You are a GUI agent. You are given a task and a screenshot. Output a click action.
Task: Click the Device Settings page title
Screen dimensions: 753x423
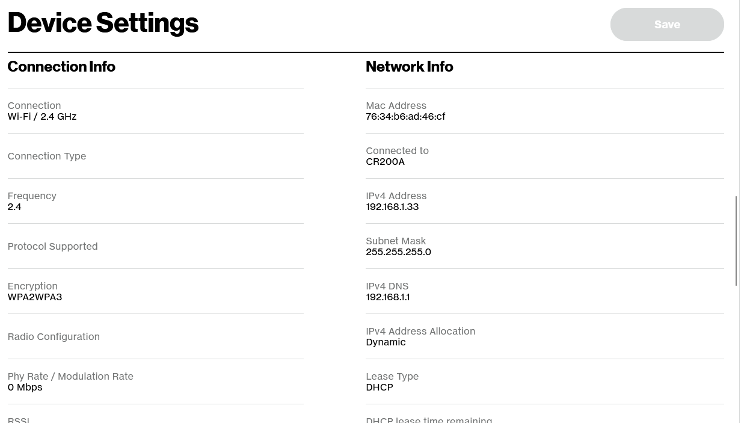pos(103,23)
